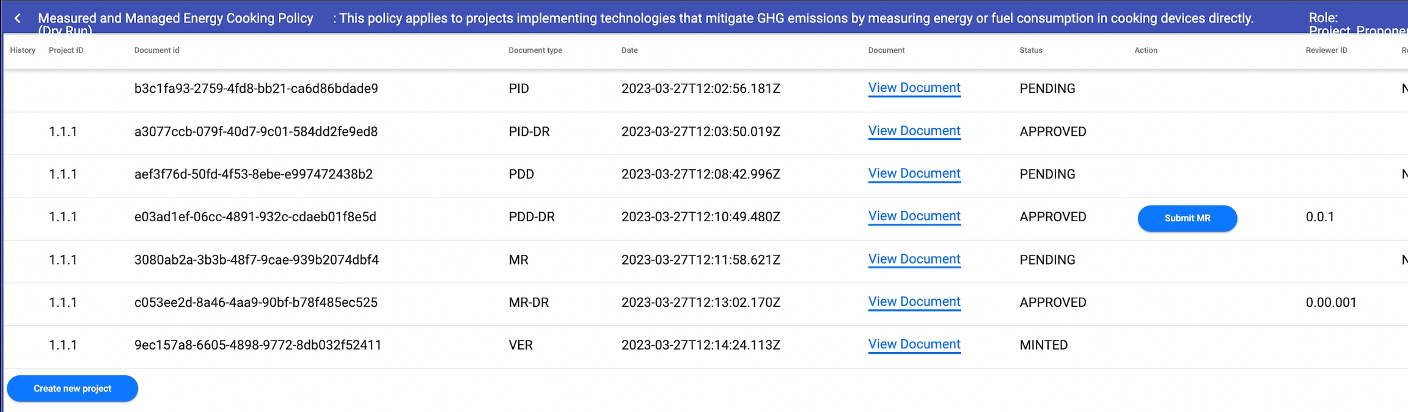The image size is (1408, 412).
Task: Open View Document for the PID-DR row
Action: (914, 131)
